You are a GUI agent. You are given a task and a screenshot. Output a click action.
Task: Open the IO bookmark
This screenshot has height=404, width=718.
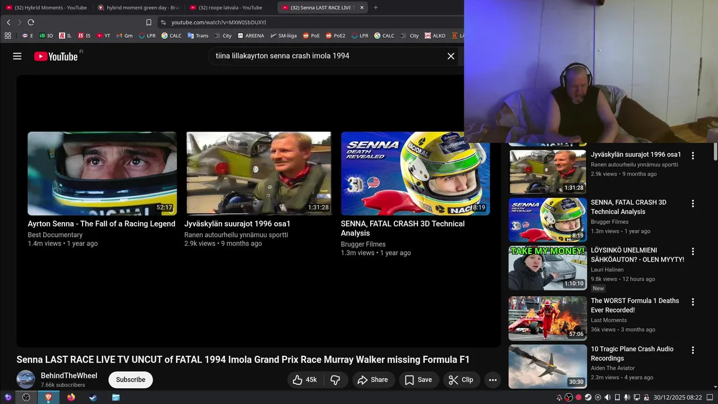46,35
